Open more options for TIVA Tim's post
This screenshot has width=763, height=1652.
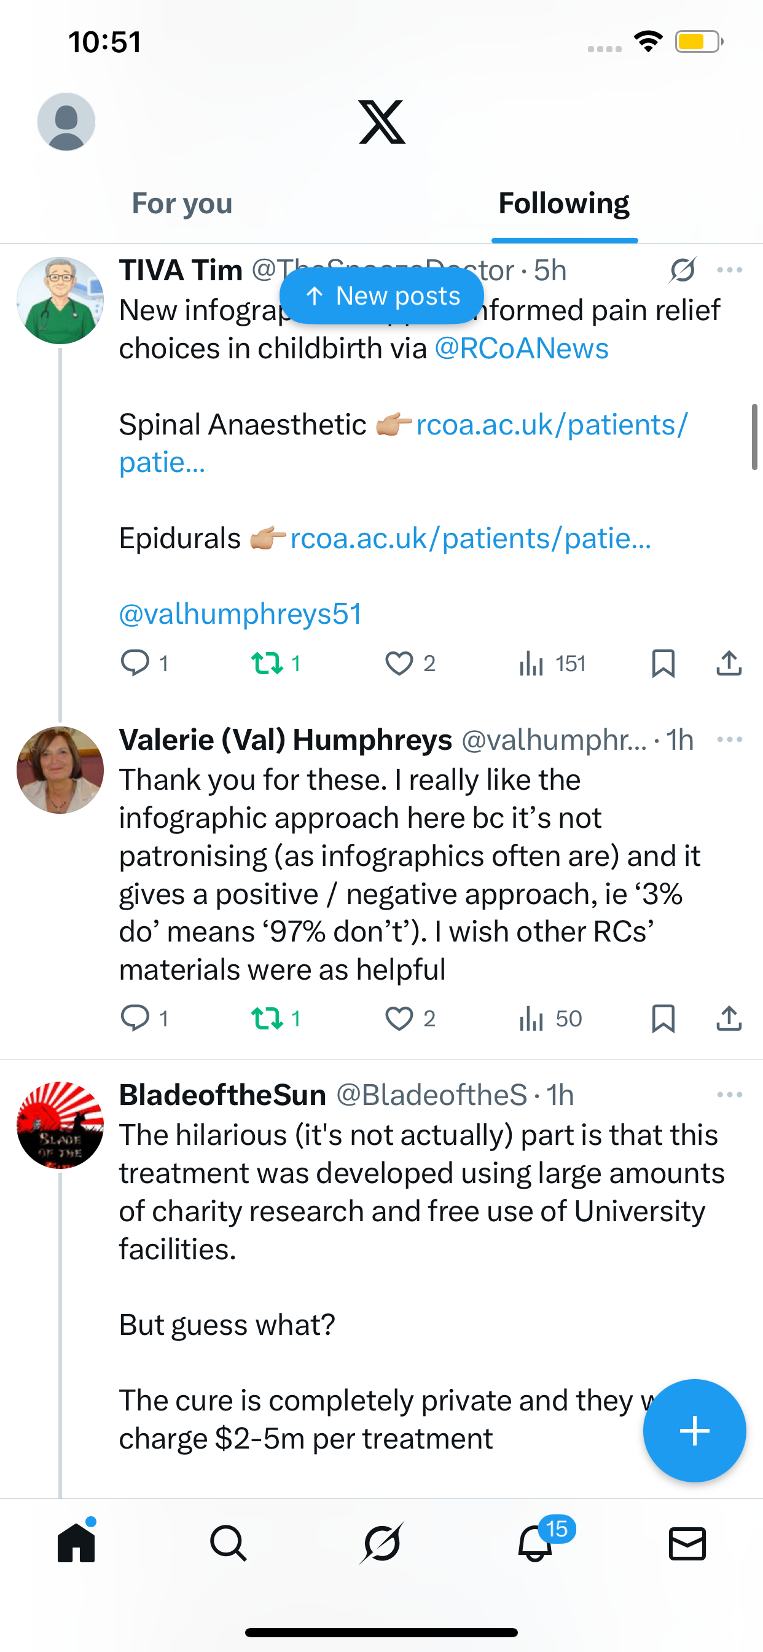(730, 270)
